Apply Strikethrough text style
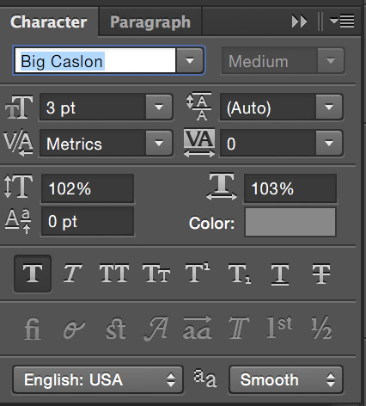 pos(321,274)
